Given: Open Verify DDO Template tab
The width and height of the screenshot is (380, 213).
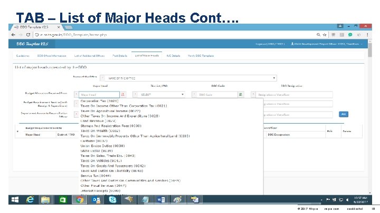Looking at the screenshot, I should (201, 56).
